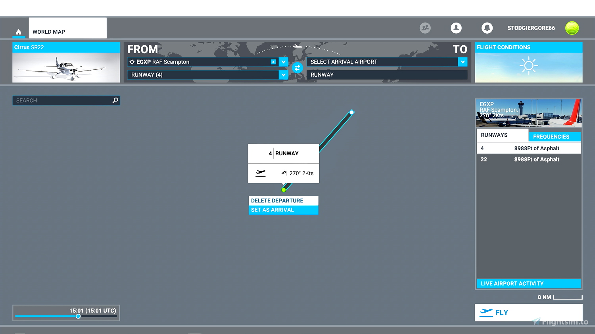Open the notifications bell
Image resolution: width=595 pixels, height=334 pixels.
pos(487,28)
